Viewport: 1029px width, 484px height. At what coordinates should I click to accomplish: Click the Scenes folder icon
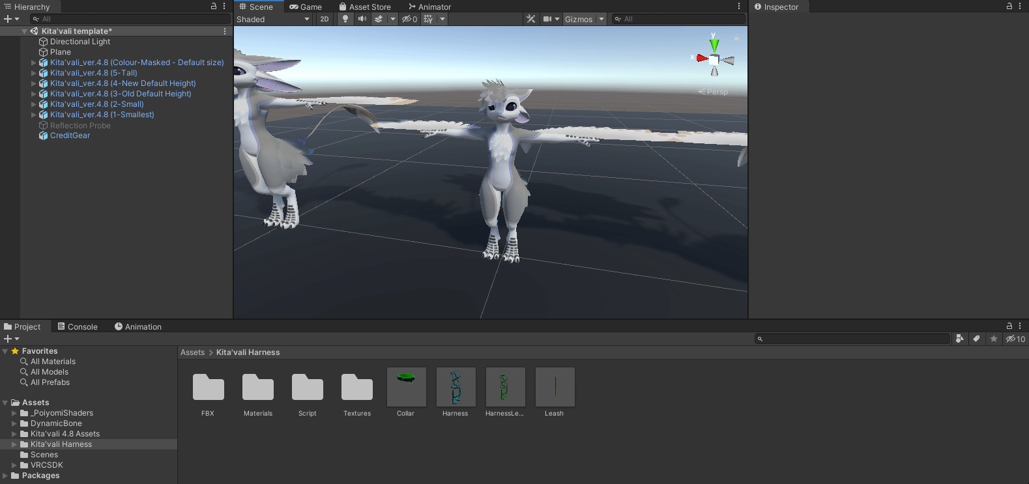click(x=24, y=455)
